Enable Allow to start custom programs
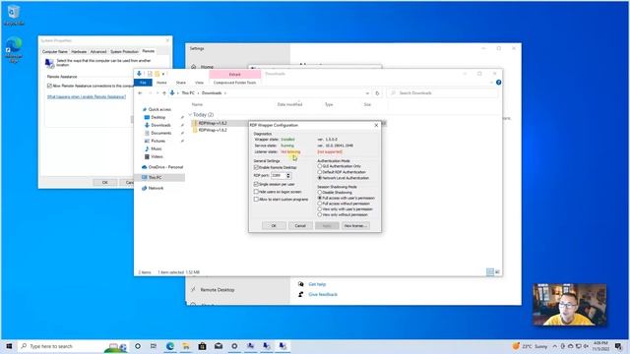630x354 pixels. click(256, 199)
